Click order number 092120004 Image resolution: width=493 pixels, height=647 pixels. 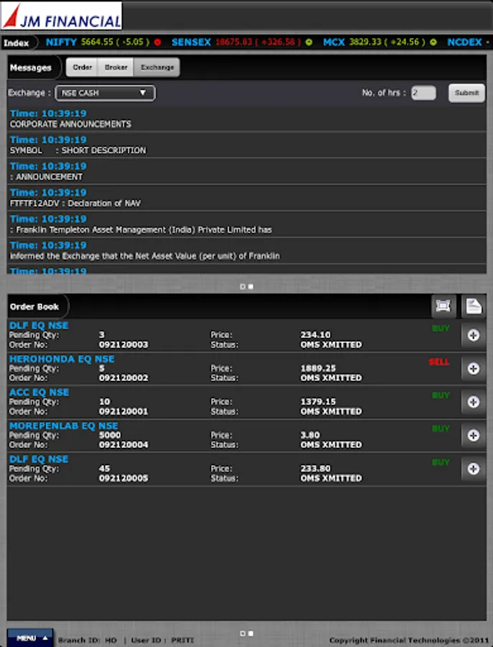click(124, 445)
